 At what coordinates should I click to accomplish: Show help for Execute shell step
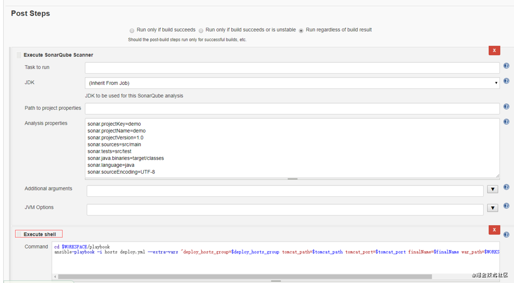506,235
